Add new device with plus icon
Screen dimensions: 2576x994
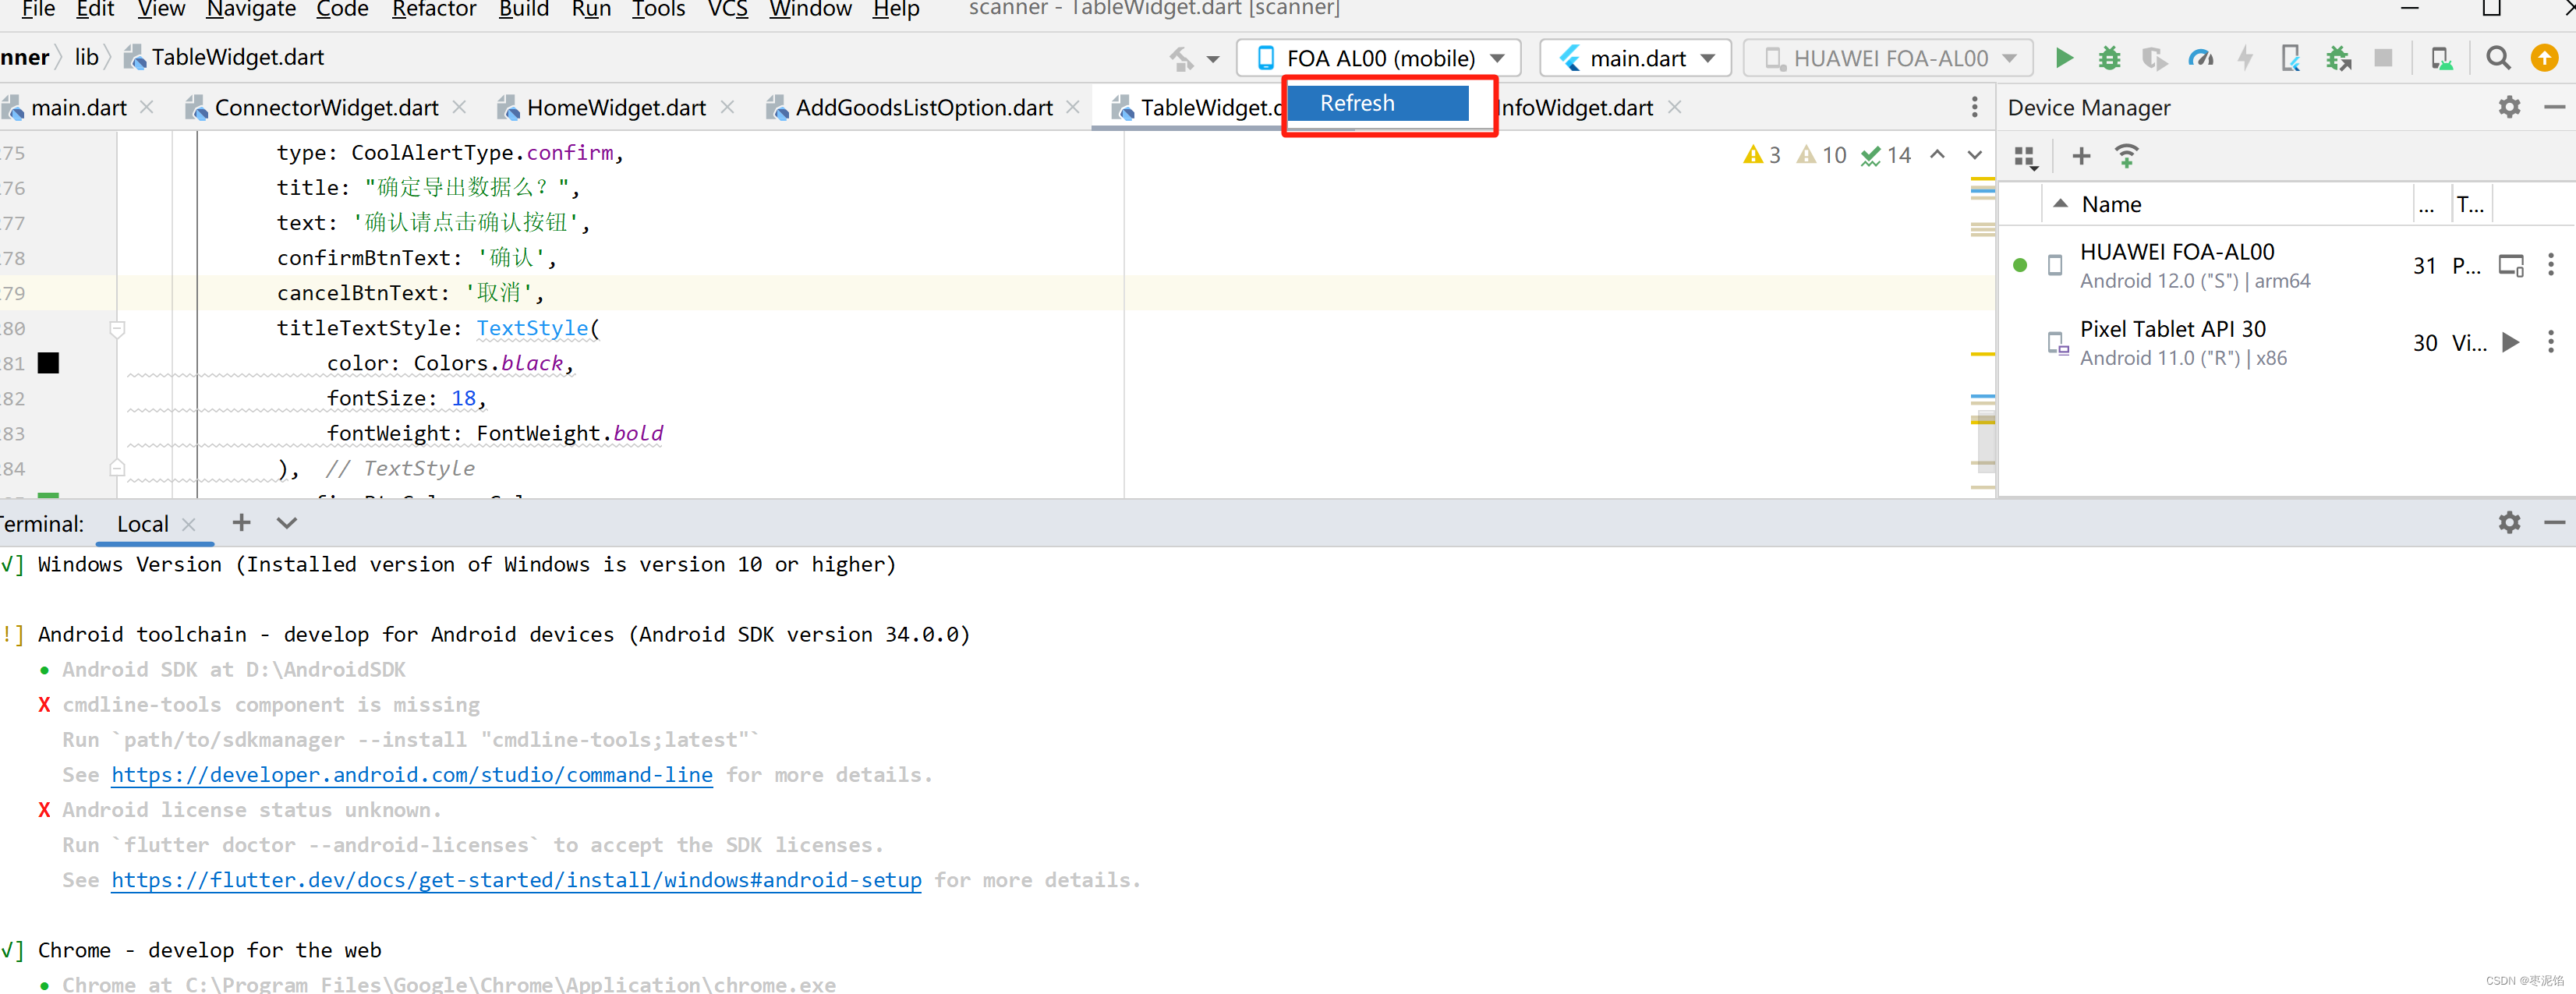pyautogui.click(x=2081, y=156)
